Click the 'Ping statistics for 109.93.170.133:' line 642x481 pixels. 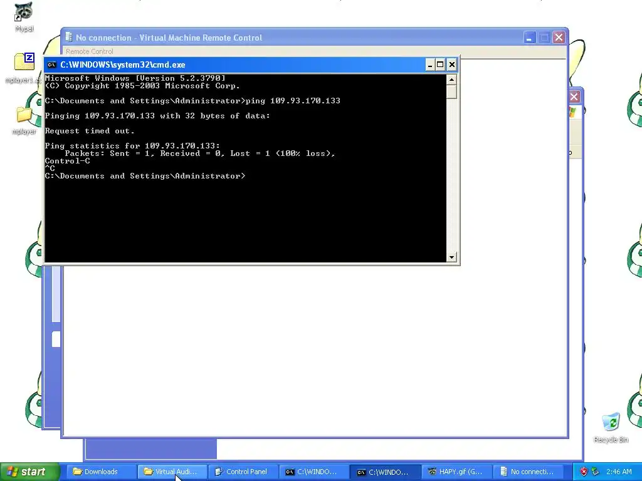(132, 145)
